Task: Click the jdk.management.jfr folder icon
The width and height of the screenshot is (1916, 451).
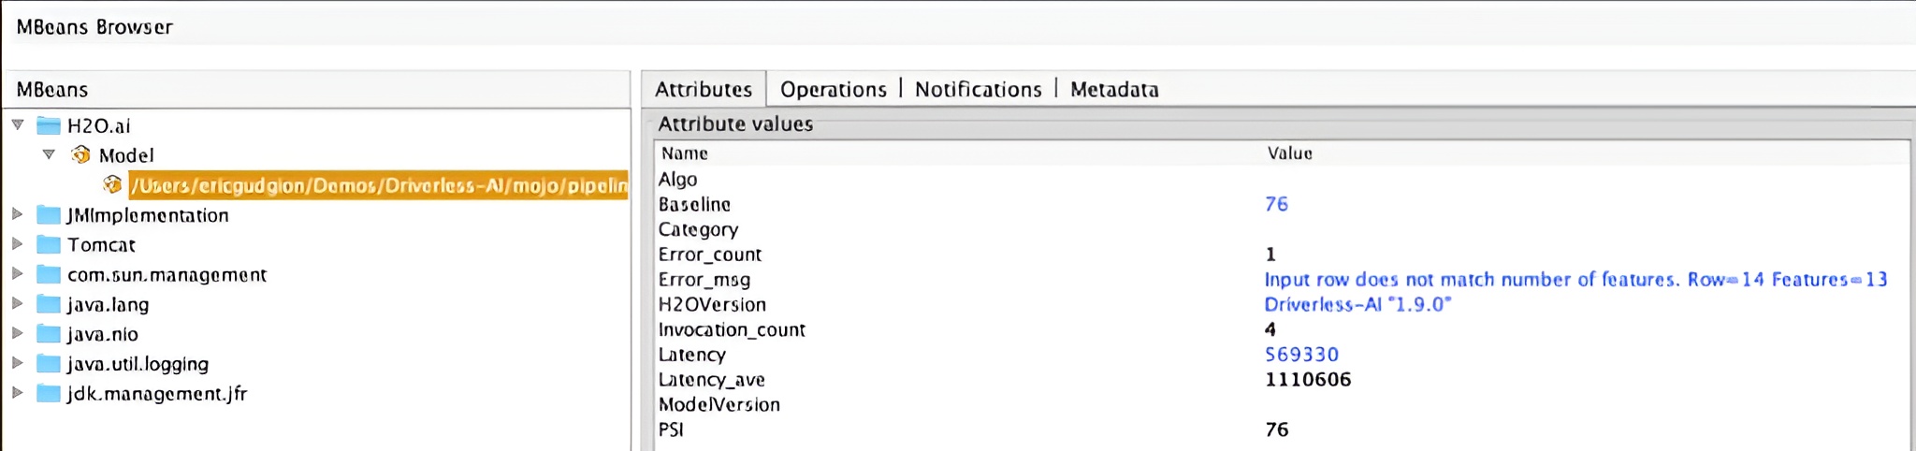Action: [49, 394]
